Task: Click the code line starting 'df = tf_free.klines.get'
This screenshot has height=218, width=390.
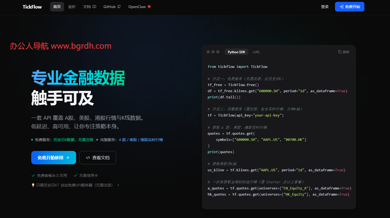Action: click(278, 91)
